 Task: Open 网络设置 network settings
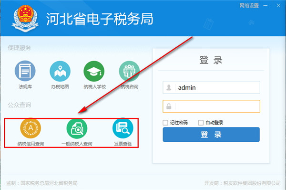(x=249, y=6)
